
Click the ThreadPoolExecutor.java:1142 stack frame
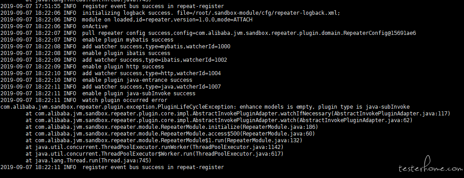(155, 147)
